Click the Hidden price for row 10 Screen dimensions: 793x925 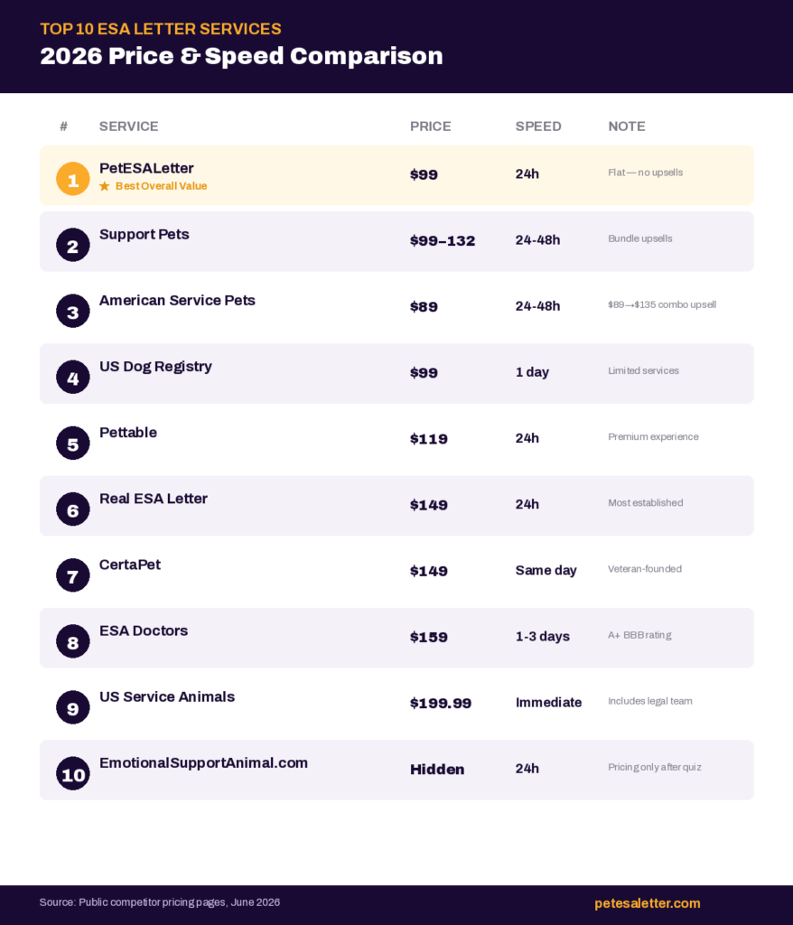[437, 770]
